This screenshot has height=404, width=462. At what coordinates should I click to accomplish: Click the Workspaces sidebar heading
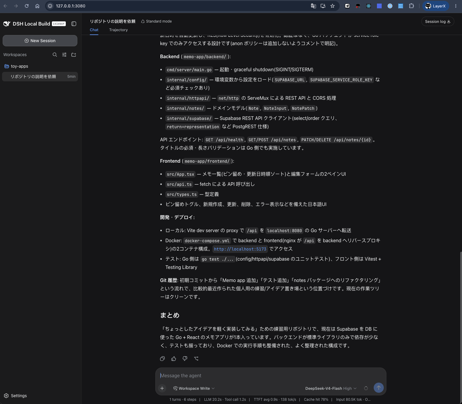[x=15, y=55]
